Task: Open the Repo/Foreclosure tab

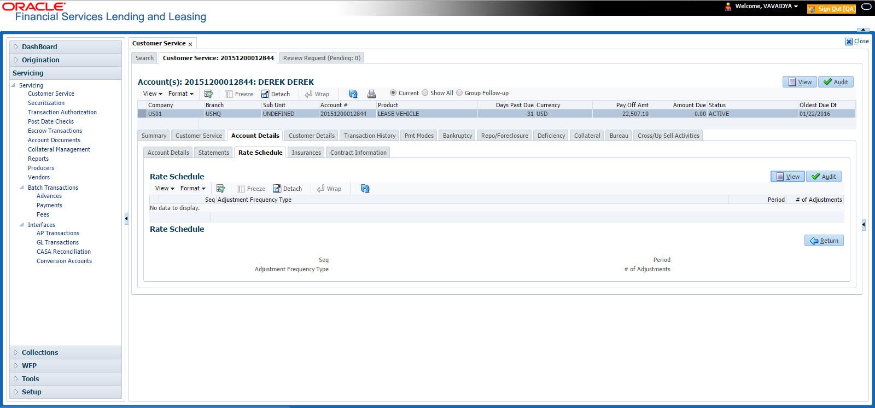Action: click(x=504, y=136)
